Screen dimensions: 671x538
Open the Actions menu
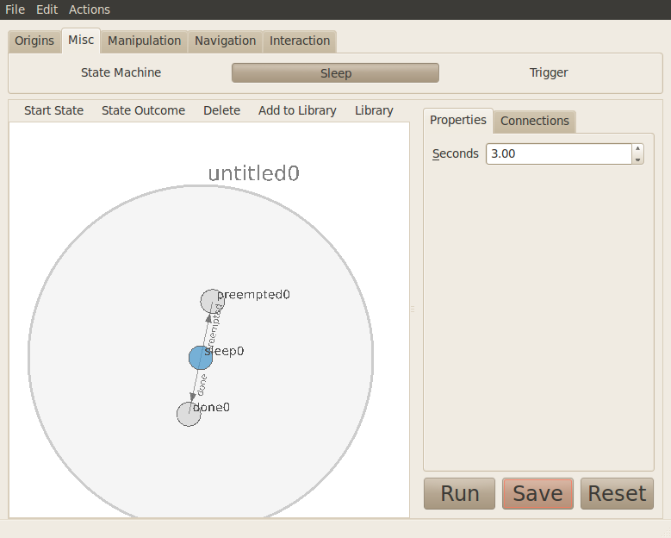pos(90,9)
